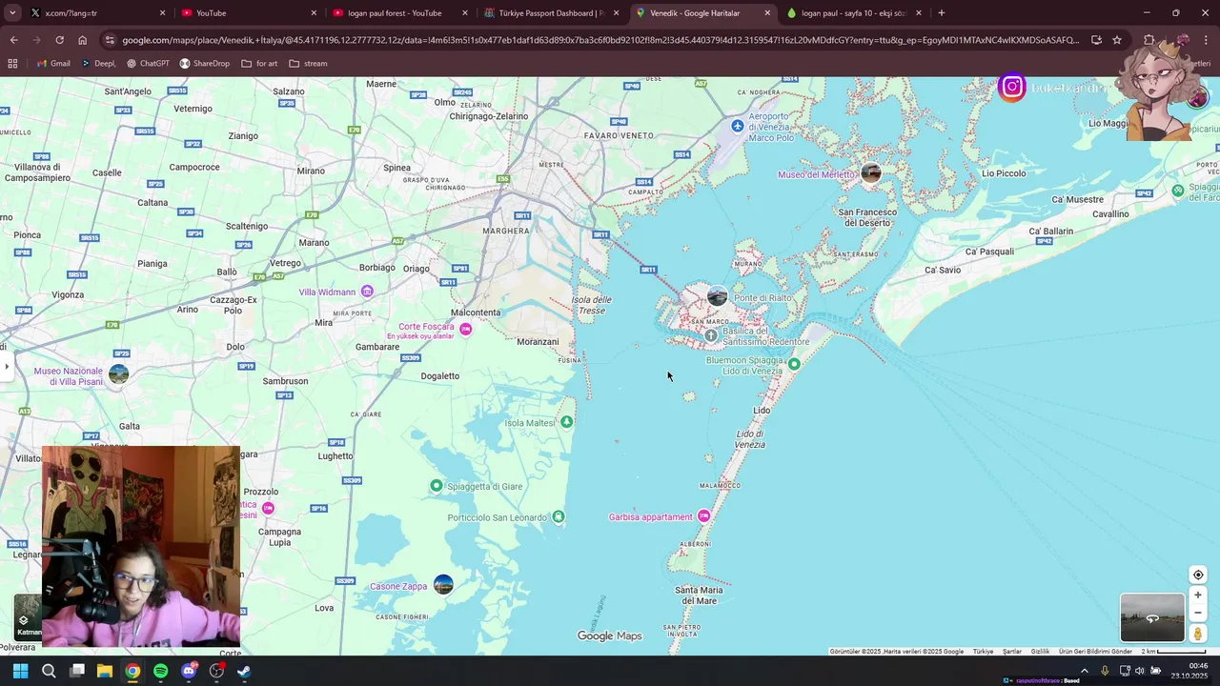
Task: Toggle the 2 km map scale units
Action: 1174,652
